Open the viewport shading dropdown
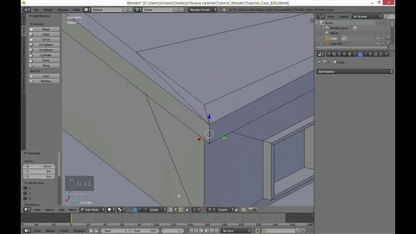This screenshot has width=416, height=234. click(111, 209)
